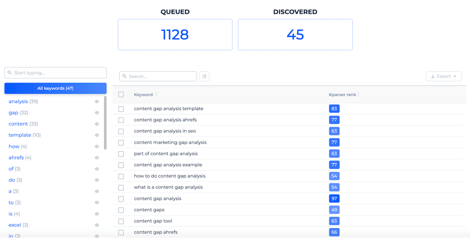Filter by 'template' keyword group

click(x=24, y=135)
